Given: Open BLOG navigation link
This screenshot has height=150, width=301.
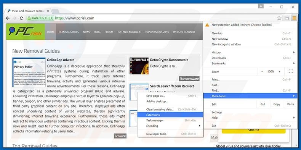Looking at the screenshot, I should [x=97, y=32].
